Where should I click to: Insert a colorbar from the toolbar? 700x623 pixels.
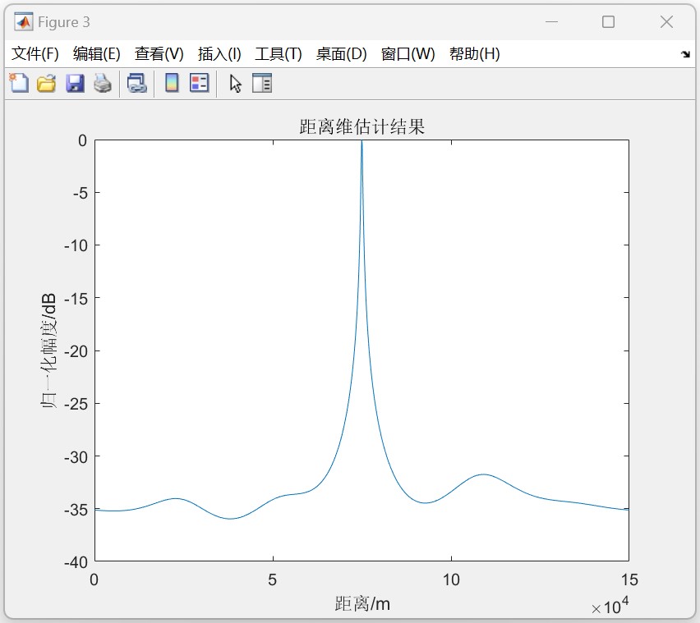pyautogui.click(x=172, y=83)
